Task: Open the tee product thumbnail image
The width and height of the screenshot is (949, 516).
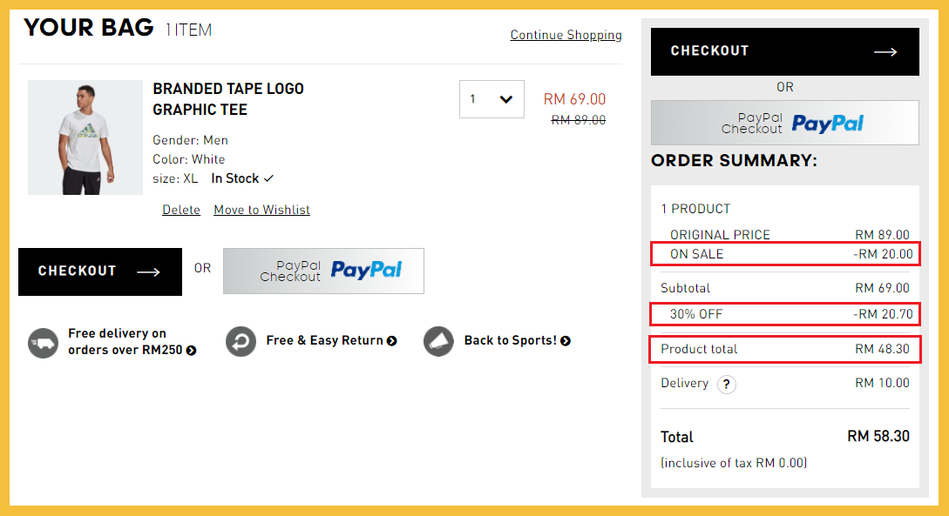Action: (x=85, y=137)
